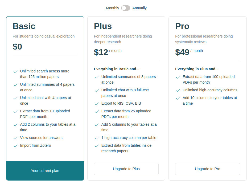Select the Monthly billing label
251x184 pixels.
coord(112,8)
